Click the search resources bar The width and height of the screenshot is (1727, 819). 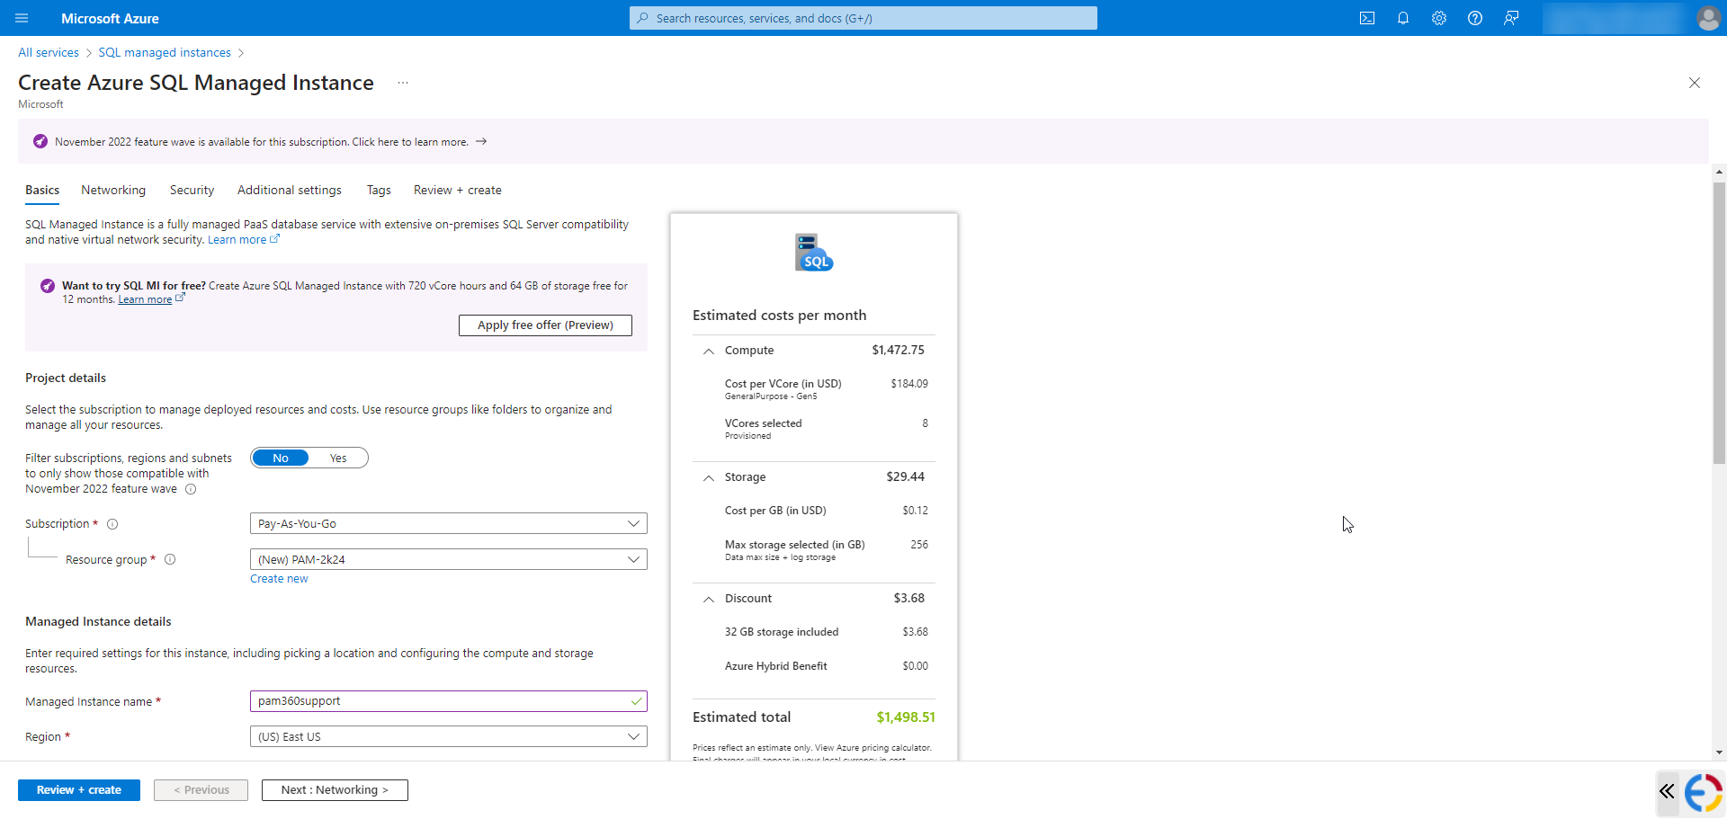click(x=863, y=18)
